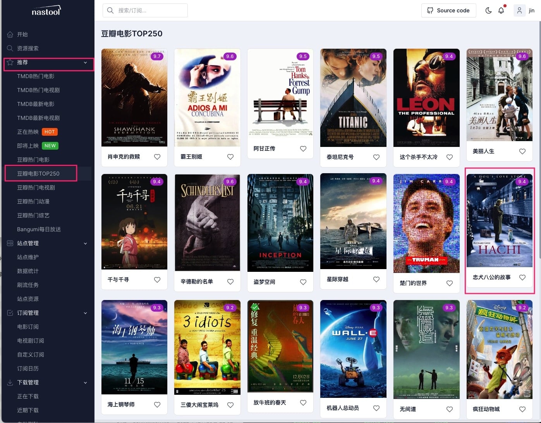Open the Titanic movie poster
Screen dimensions: 541x423
tap(353, 98)
